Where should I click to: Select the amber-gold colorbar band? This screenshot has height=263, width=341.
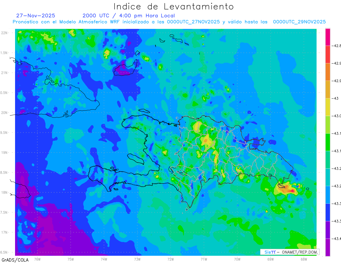click(x=328, y=89)
